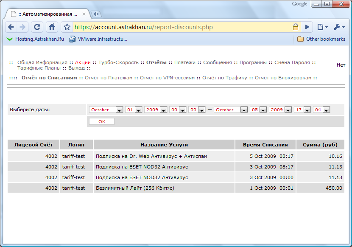Close the Автоматизированная tab
The image size is (352, 247).
coord(84,14)
